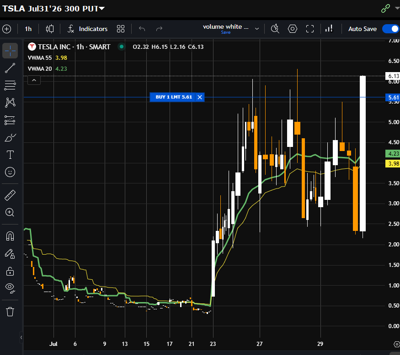The height and width of the screenshot is (355, 400).
Task: Open the 1h timeframe selector
Action: pos(28,29)
